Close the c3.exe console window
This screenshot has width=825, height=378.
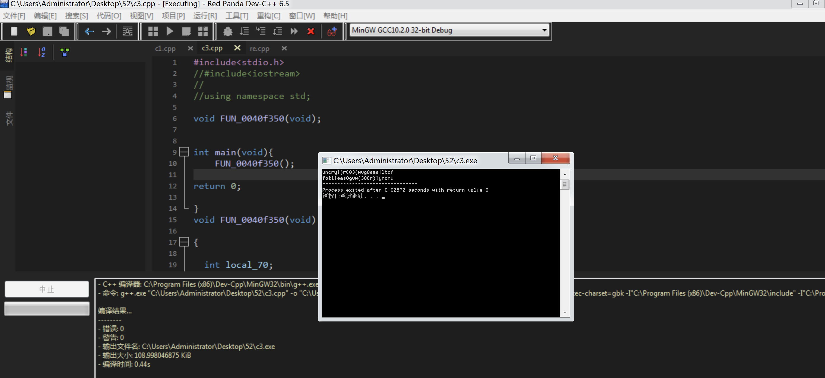click(555, 158)
